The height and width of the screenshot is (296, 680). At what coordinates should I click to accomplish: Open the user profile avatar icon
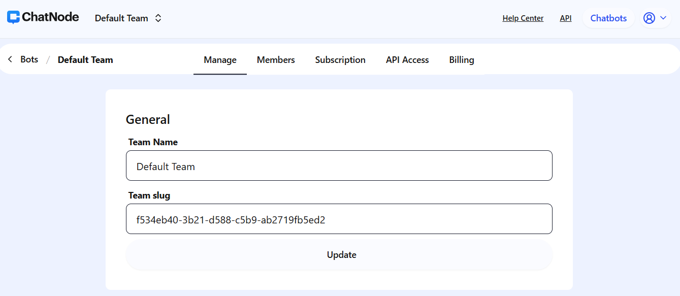(x=649, y=18)
